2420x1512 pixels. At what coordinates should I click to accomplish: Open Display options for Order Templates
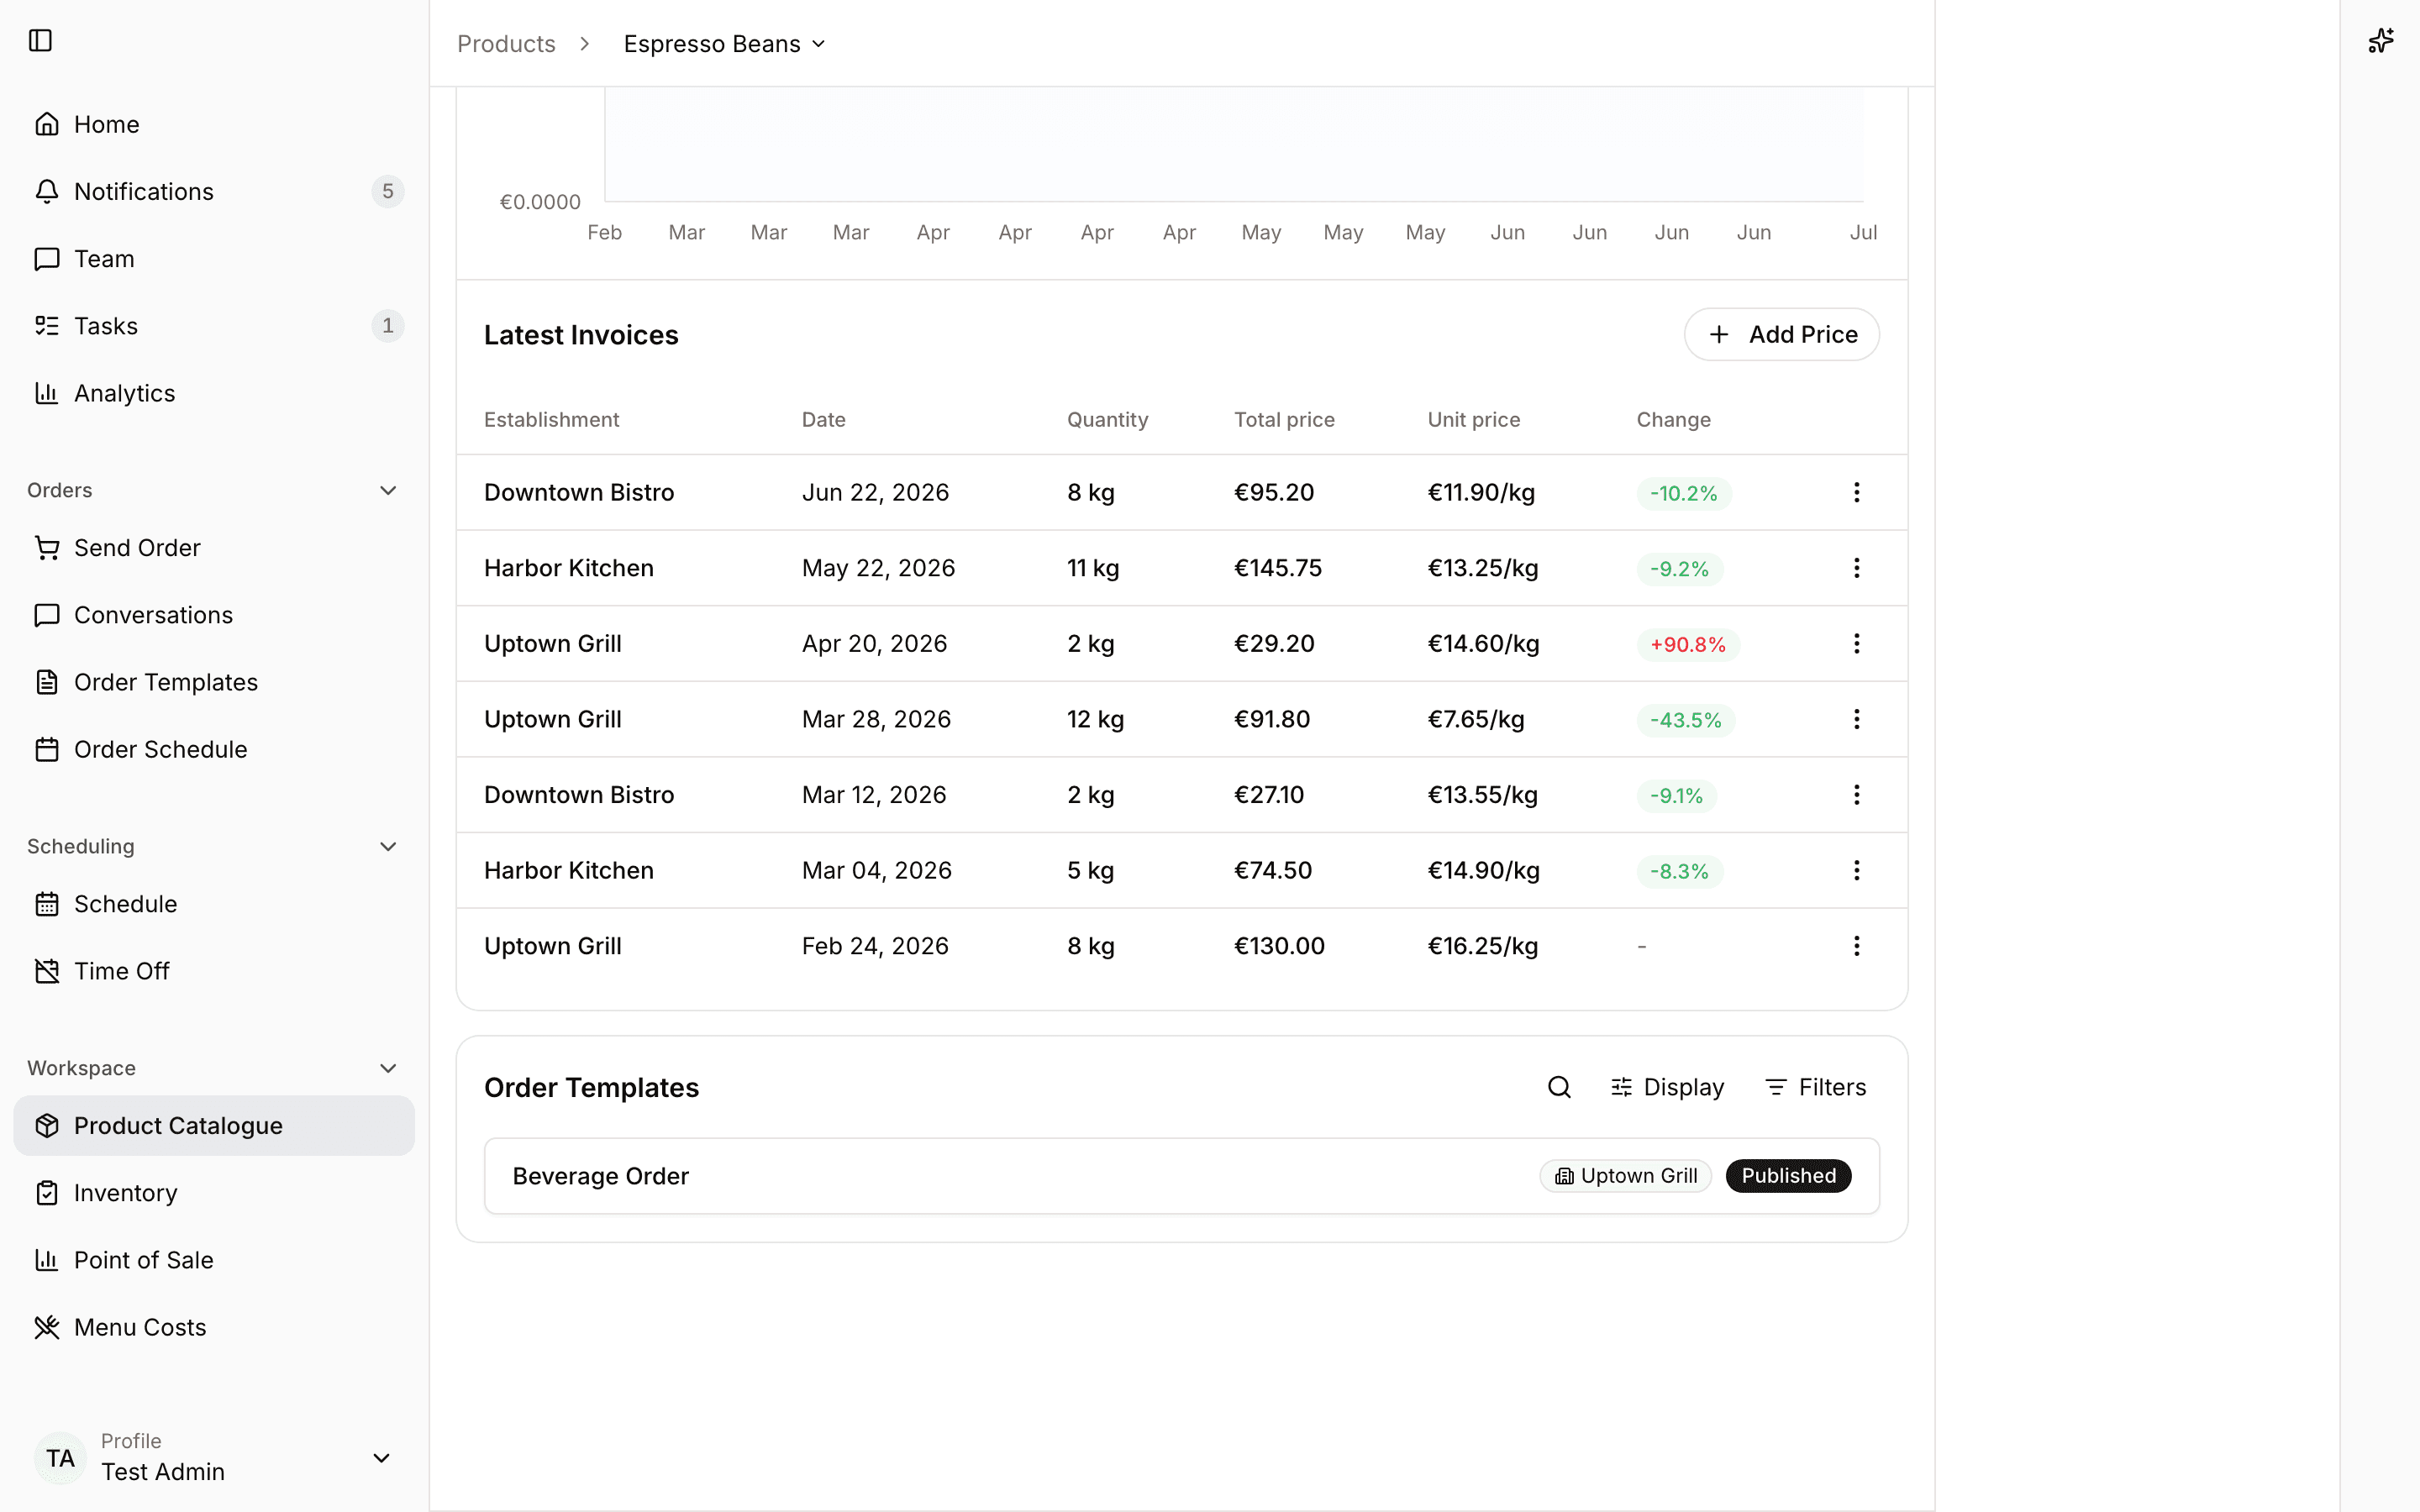click(x=1667, y=1087)
